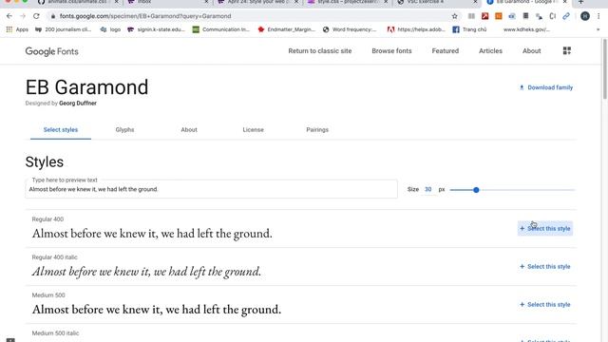Viewport: 608px width, 342px height.
Task: Open the Apps bookmarks shortcut
Action: coord(17,29)
